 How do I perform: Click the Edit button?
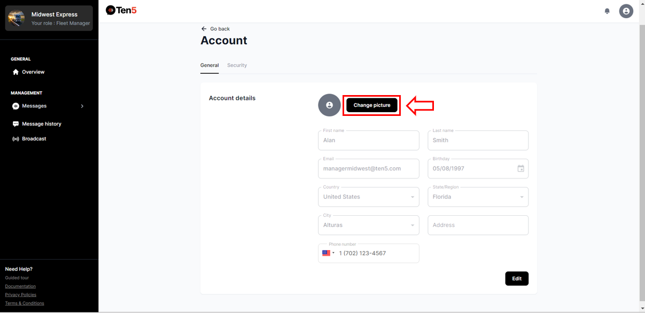[x=516, y=278]
